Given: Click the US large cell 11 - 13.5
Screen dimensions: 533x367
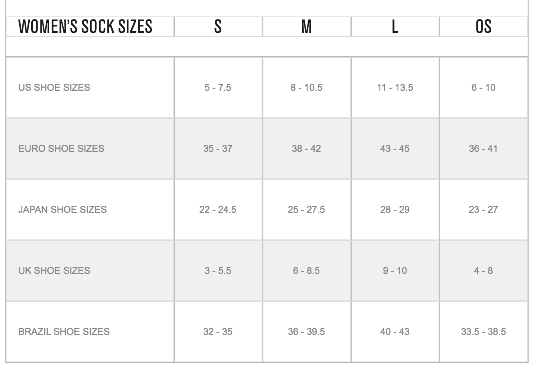Looking at the screenshot, I should 395,87.
